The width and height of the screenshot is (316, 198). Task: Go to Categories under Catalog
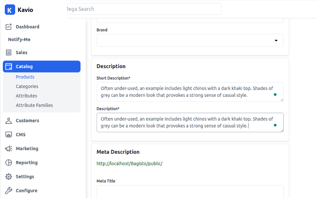coord(27,86)
